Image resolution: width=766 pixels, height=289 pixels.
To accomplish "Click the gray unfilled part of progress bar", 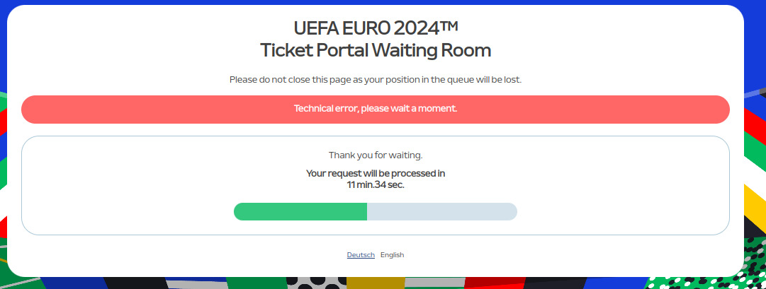I will pos(442,211).
